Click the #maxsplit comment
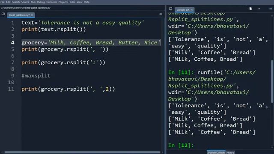 (x=36, y=76)
